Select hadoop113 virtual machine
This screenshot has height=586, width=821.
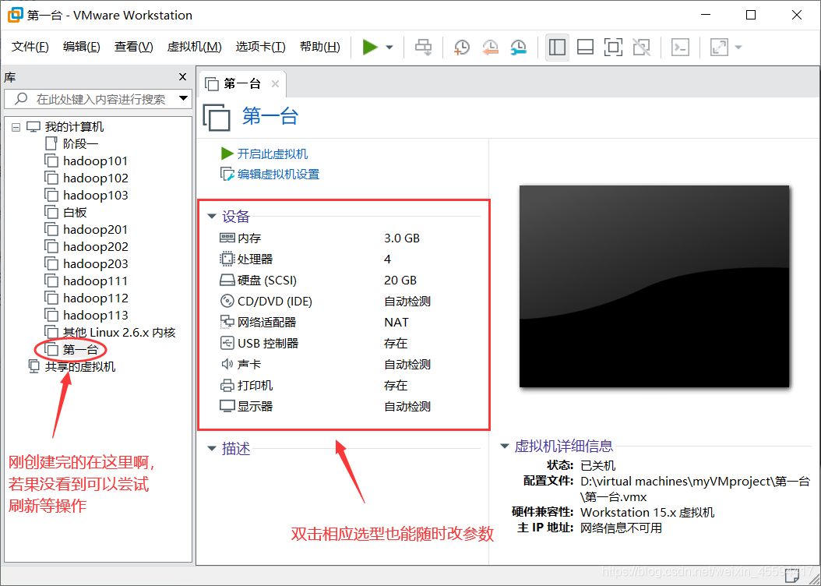click(x=86, y=316)
